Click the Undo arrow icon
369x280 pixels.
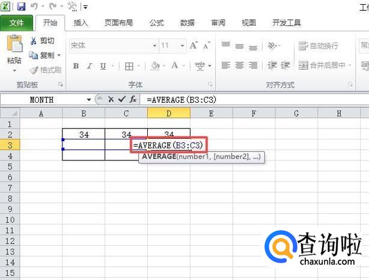[34, 7]
